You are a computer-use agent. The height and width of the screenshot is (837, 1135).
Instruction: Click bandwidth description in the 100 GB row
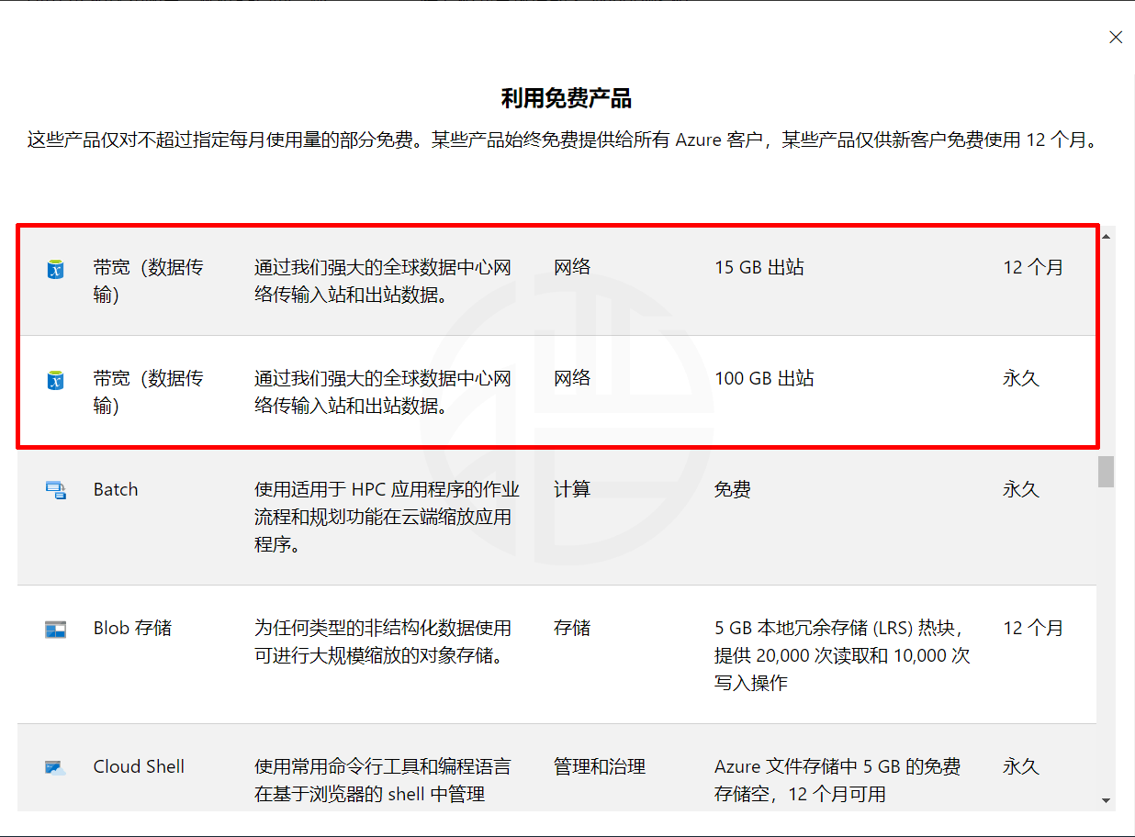tap(383, 392)
